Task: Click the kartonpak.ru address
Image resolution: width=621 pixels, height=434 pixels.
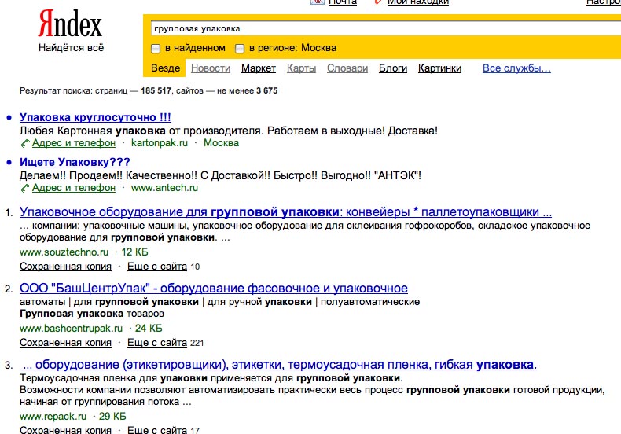Action: tap(160, 143)
